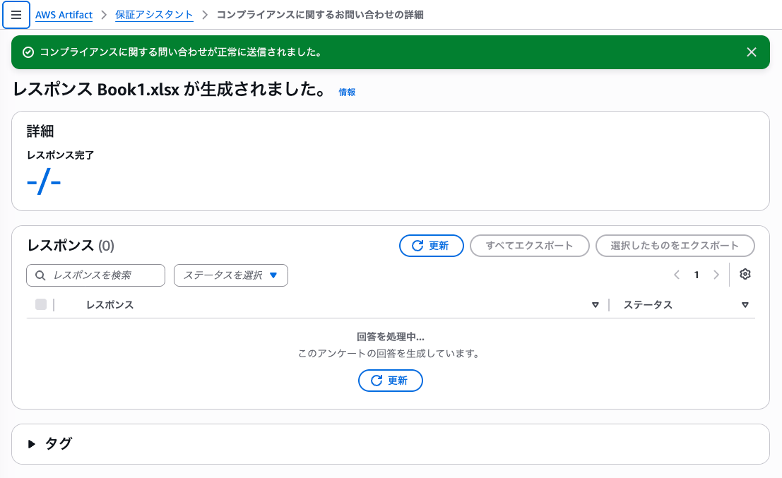Click the magnifier icon in search box

[x=40, y=275]
